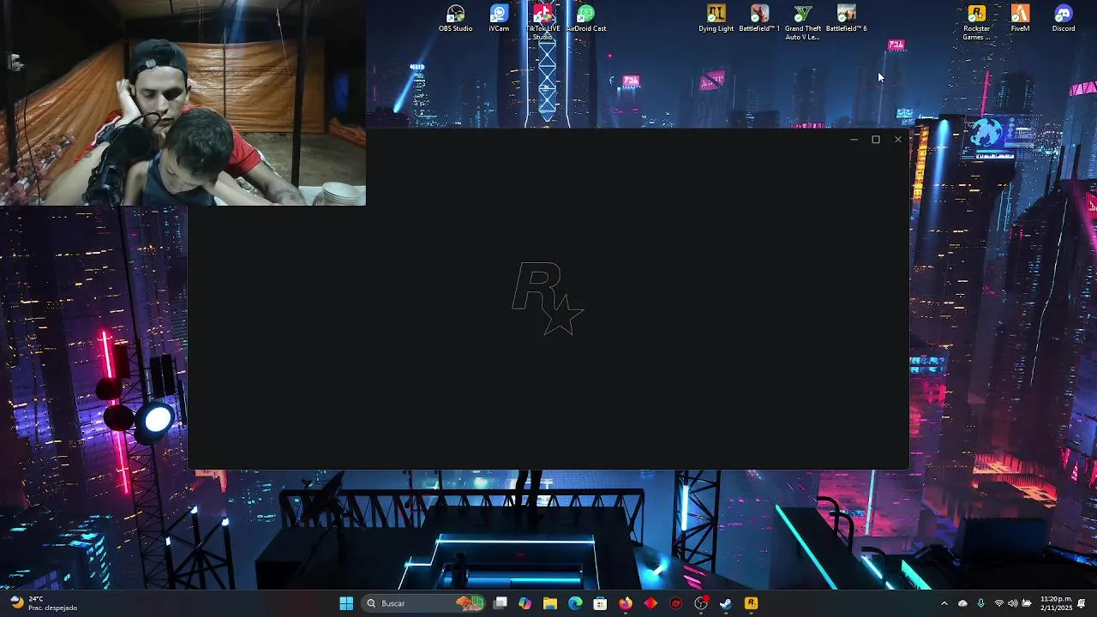Image resolution: width=1097 pixels, height=617 pixels.
Task: Switch to Steam in the taskbar
Action: point(726,603)
